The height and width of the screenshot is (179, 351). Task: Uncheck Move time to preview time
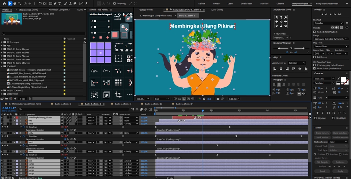point(314,68)
